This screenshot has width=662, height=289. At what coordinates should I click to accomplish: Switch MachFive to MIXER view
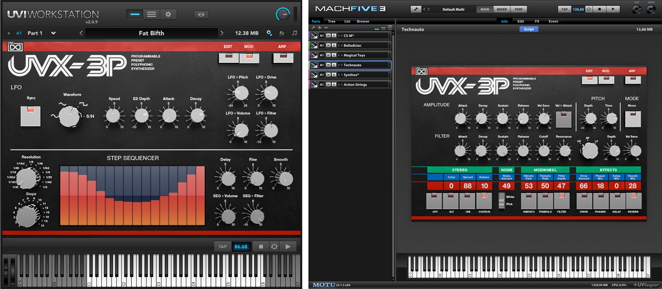tap(502, 9)
